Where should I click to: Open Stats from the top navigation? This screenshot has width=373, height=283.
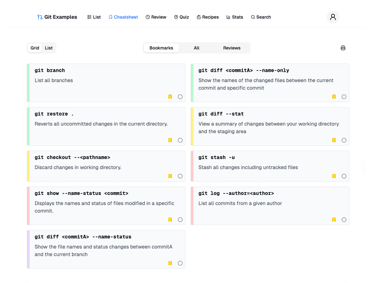[235, 17]
